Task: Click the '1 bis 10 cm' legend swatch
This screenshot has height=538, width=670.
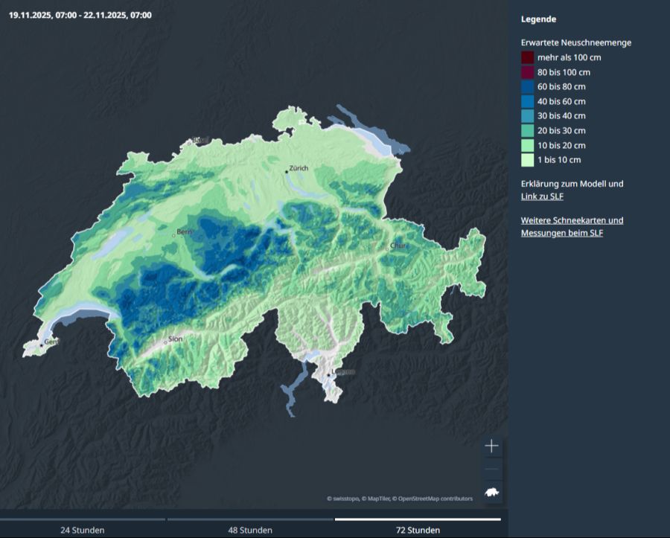Action: 527,159
